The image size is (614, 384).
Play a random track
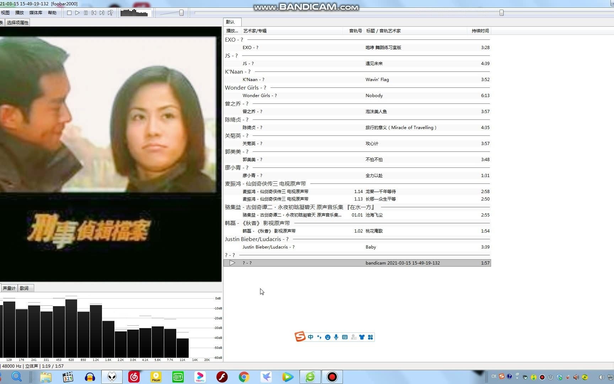pyautogui.click(x=111, y=13)
